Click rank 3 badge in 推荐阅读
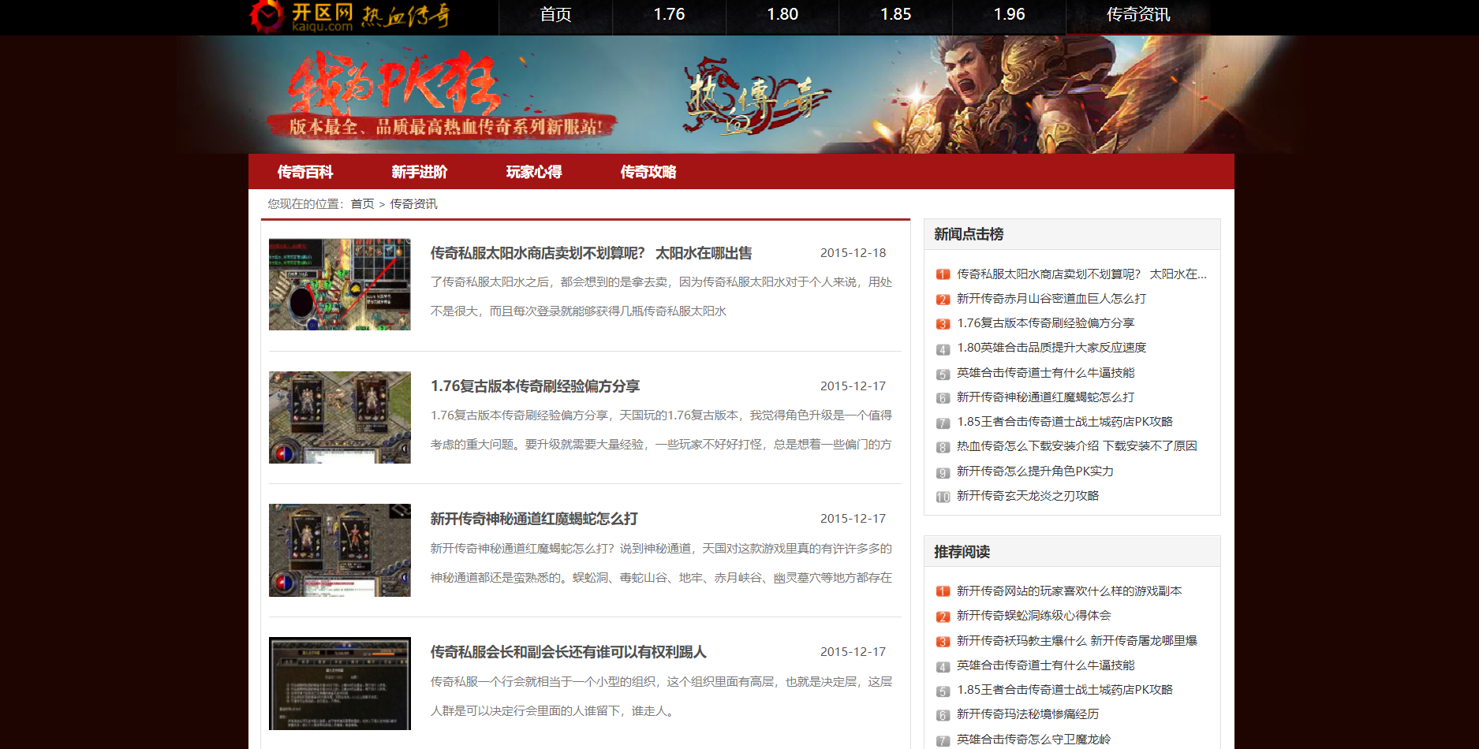The width and height of the screenshot is (1479, 749). click(943, 642)
